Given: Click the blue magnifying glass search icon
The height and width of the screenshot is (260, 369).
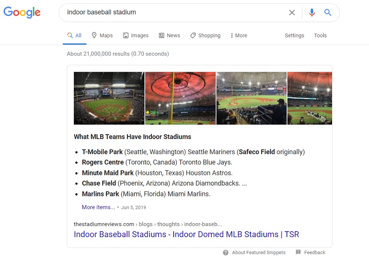Looking at the screenshot, I should (328, 12).
